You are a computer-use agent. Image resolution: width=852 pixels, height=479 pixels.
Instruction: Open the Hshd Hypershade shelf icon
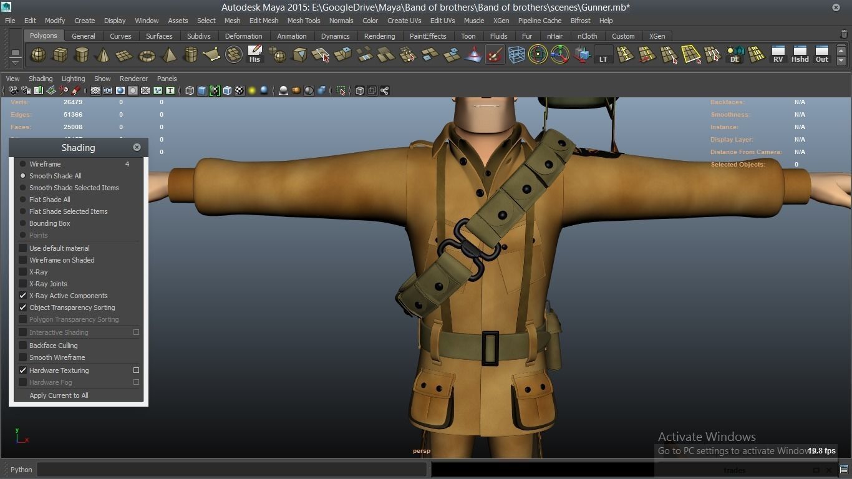[800, 55]
